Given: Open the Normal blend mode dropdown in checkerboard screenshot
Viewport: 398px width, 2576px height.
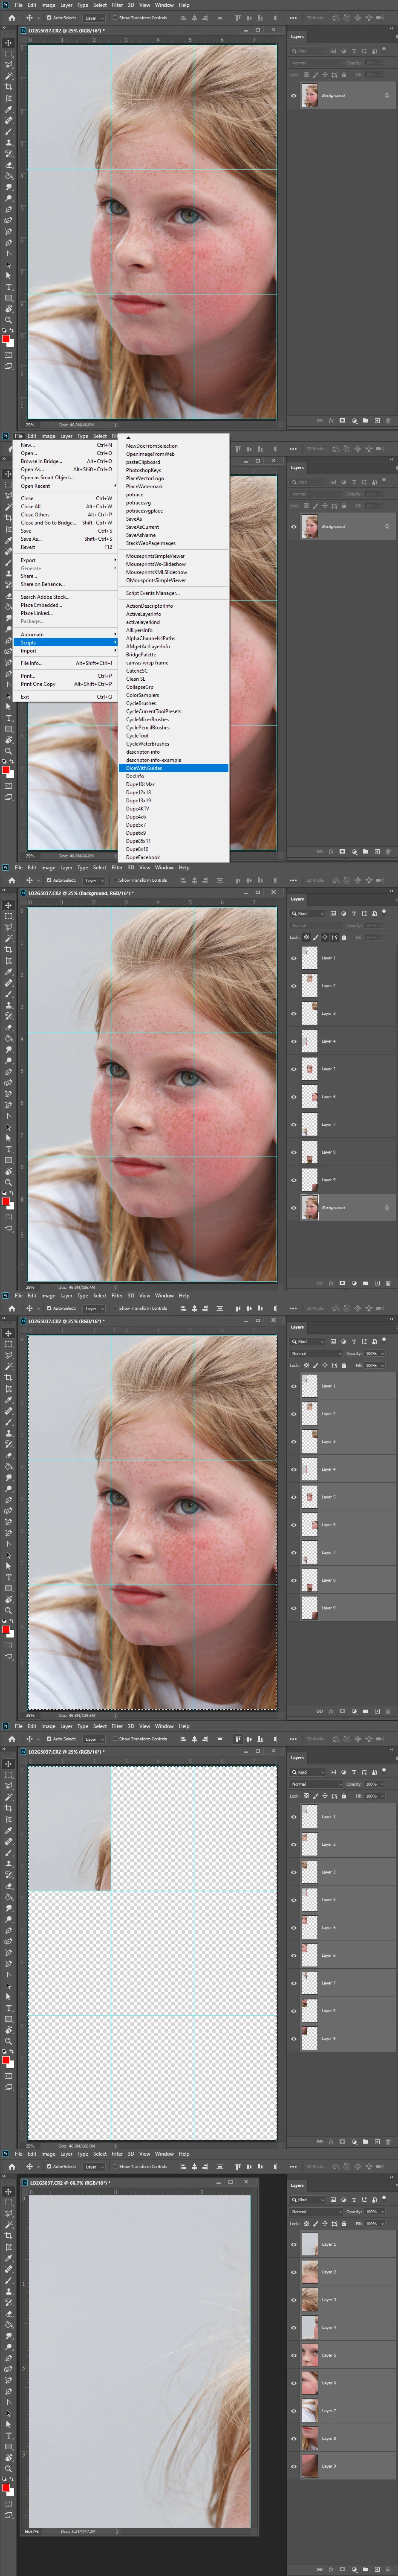Looking at the screenshot, I should (x=316, y=1784).
